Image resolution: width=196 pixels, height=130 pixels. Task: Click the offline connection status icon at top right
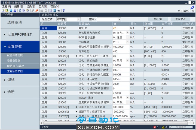click(192, 8)
